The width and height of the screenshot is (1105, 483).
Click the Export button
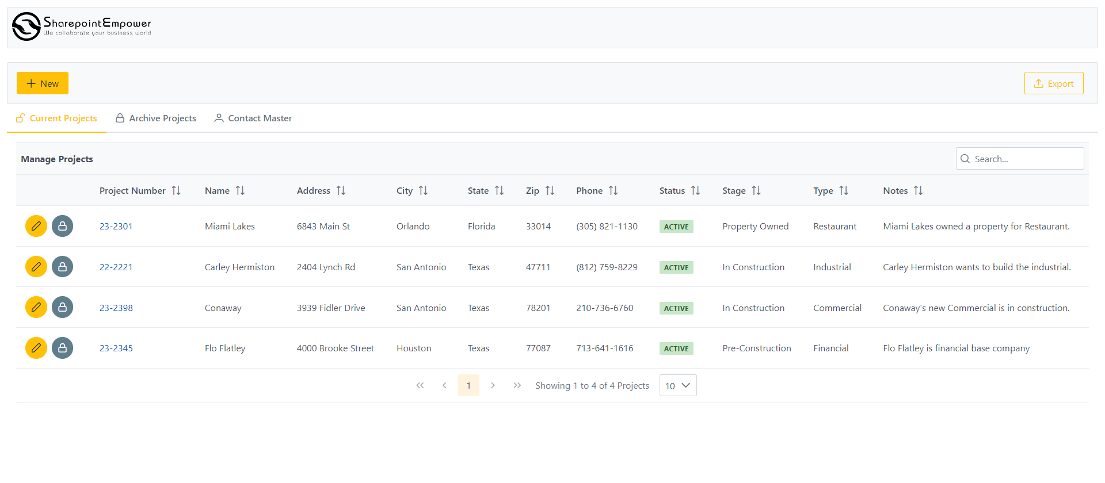[1053, 83]
